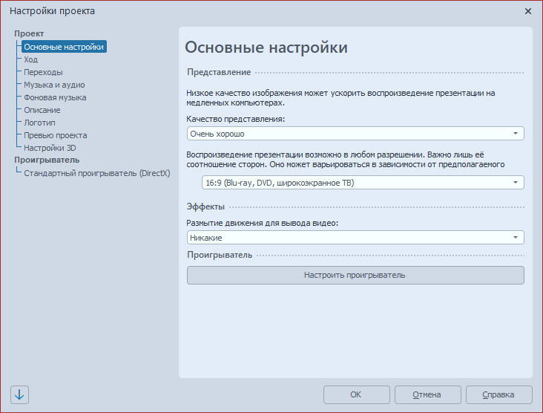Click the down-arrow icon button at bottom left

(19, 394)
